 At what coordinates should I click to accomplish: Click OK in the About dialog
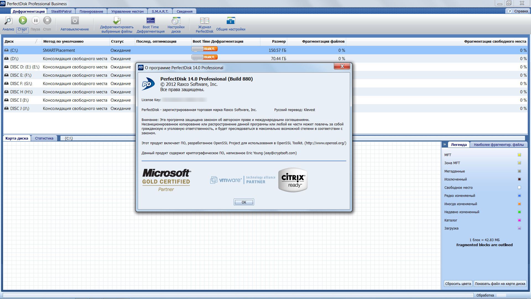244,202
